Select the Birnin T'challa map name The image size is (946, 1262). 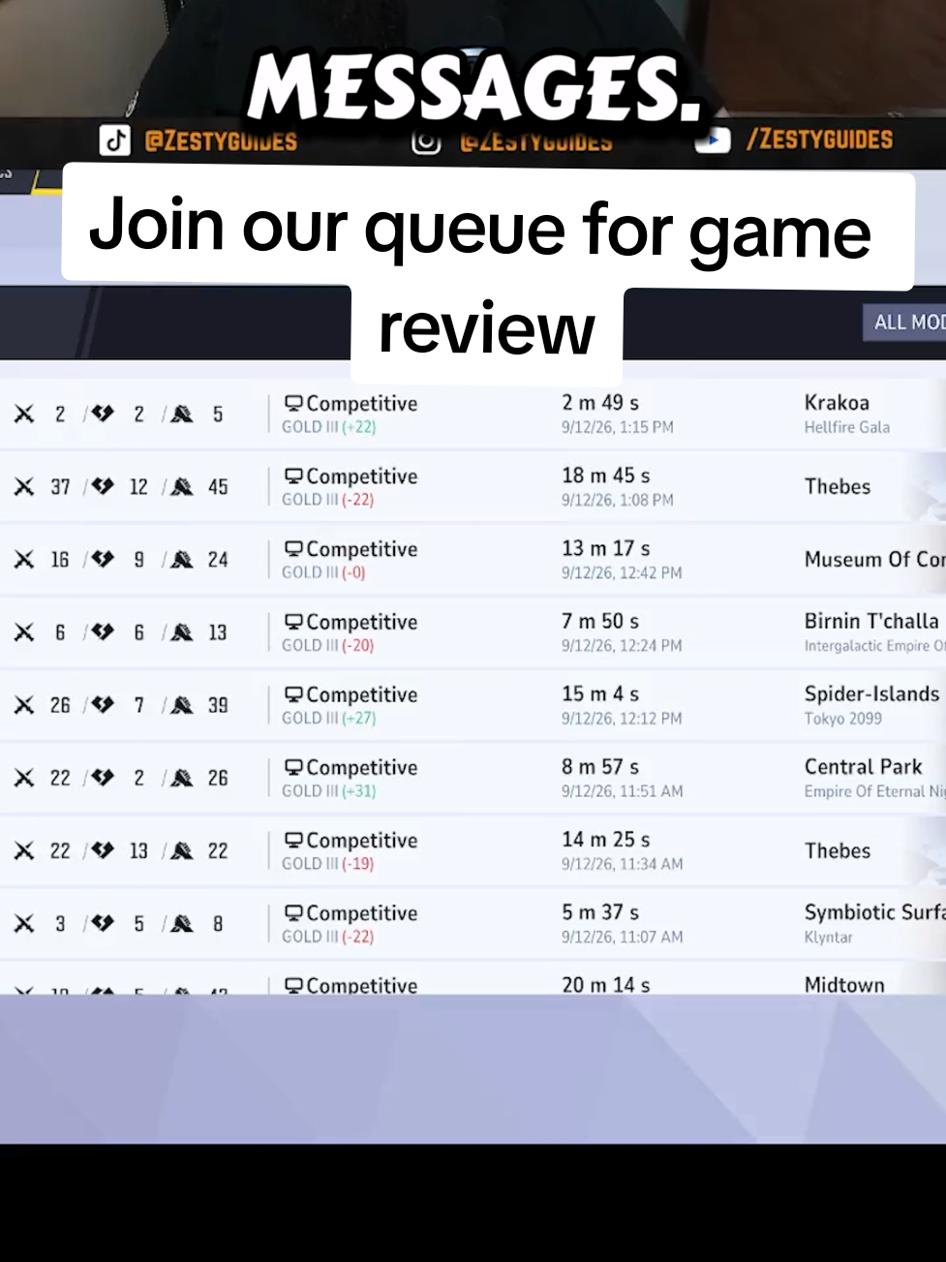point(871,621)
